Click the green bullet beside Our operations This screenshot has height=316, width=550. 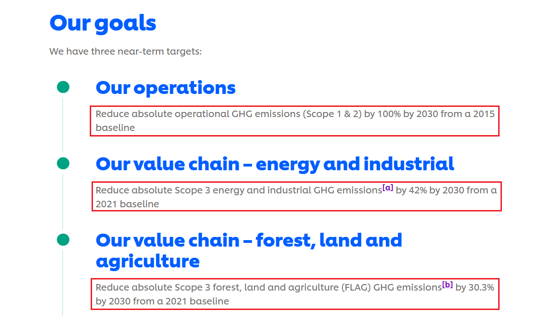tap(63, 87)
